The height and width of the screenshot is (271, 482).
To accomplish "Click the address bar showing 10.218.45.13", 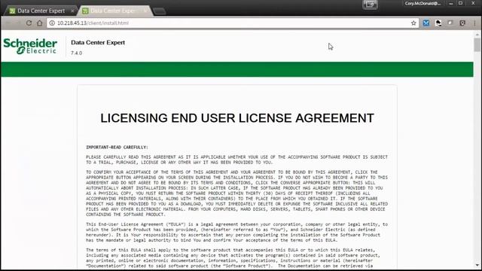I will (x=232, y=23).
